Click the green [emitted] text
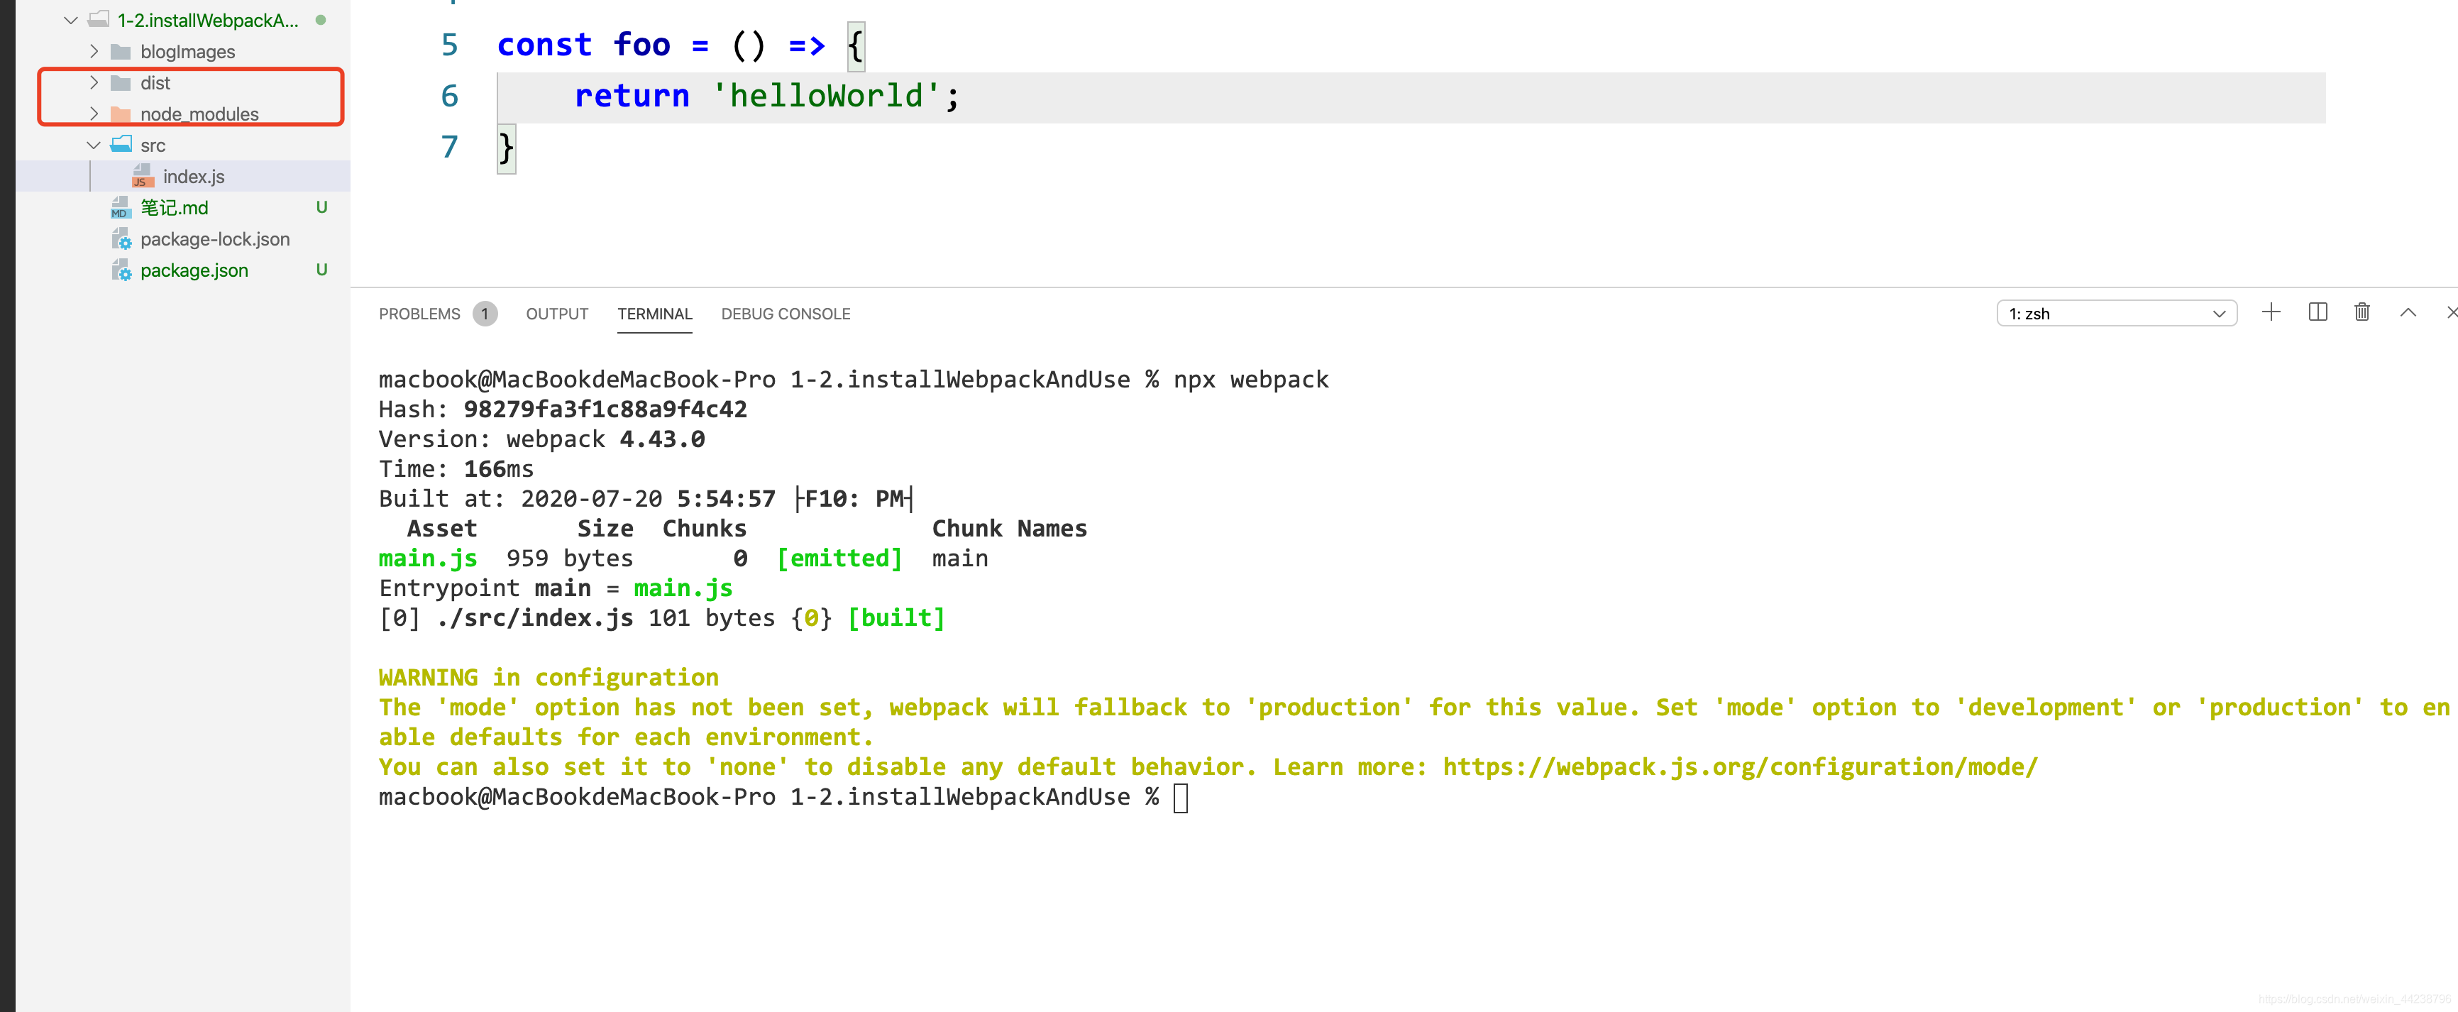The image size is (2458, 1012). pyautogui.click(x=839, y=559)
